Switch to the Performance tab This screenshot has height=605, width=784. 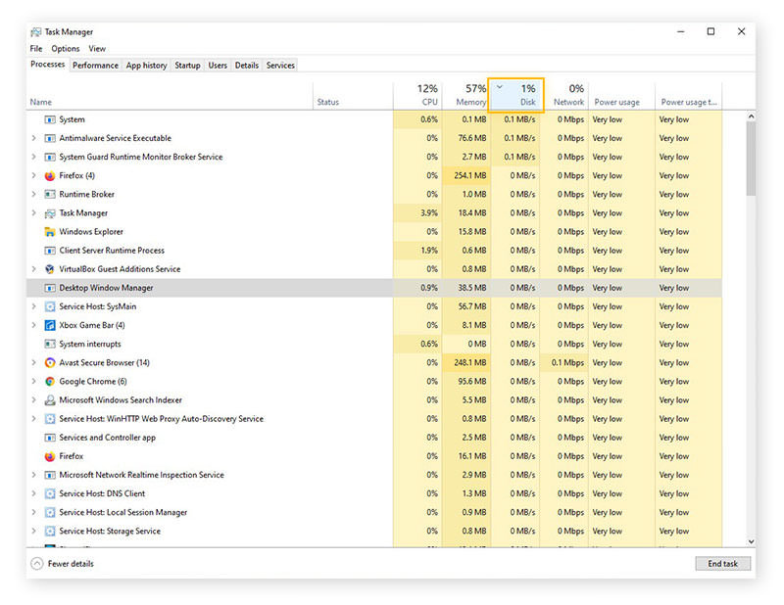(x=95, y=66)
